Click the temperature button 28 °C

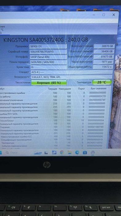[102, 83]
